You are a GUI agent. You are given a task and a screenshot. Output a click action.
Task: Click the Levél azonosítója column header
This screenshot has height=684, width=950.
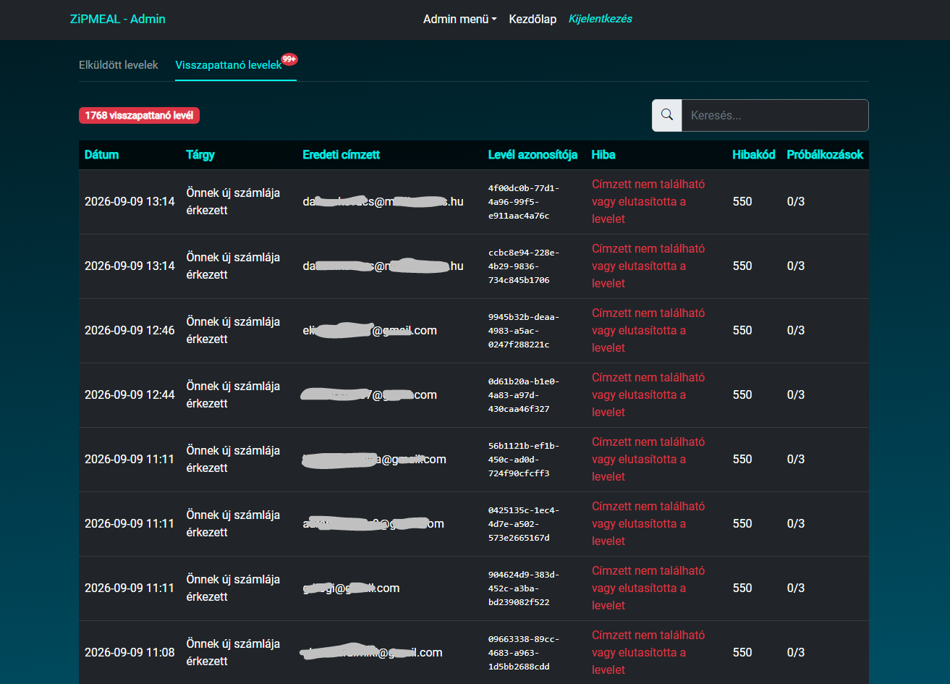[533, 155]
